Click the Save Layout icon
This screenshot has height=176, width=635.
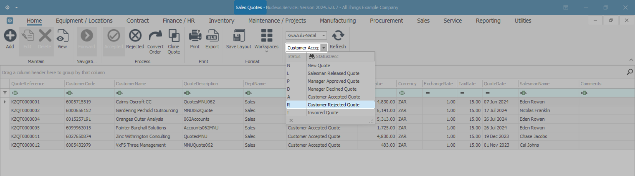(239, 36)
